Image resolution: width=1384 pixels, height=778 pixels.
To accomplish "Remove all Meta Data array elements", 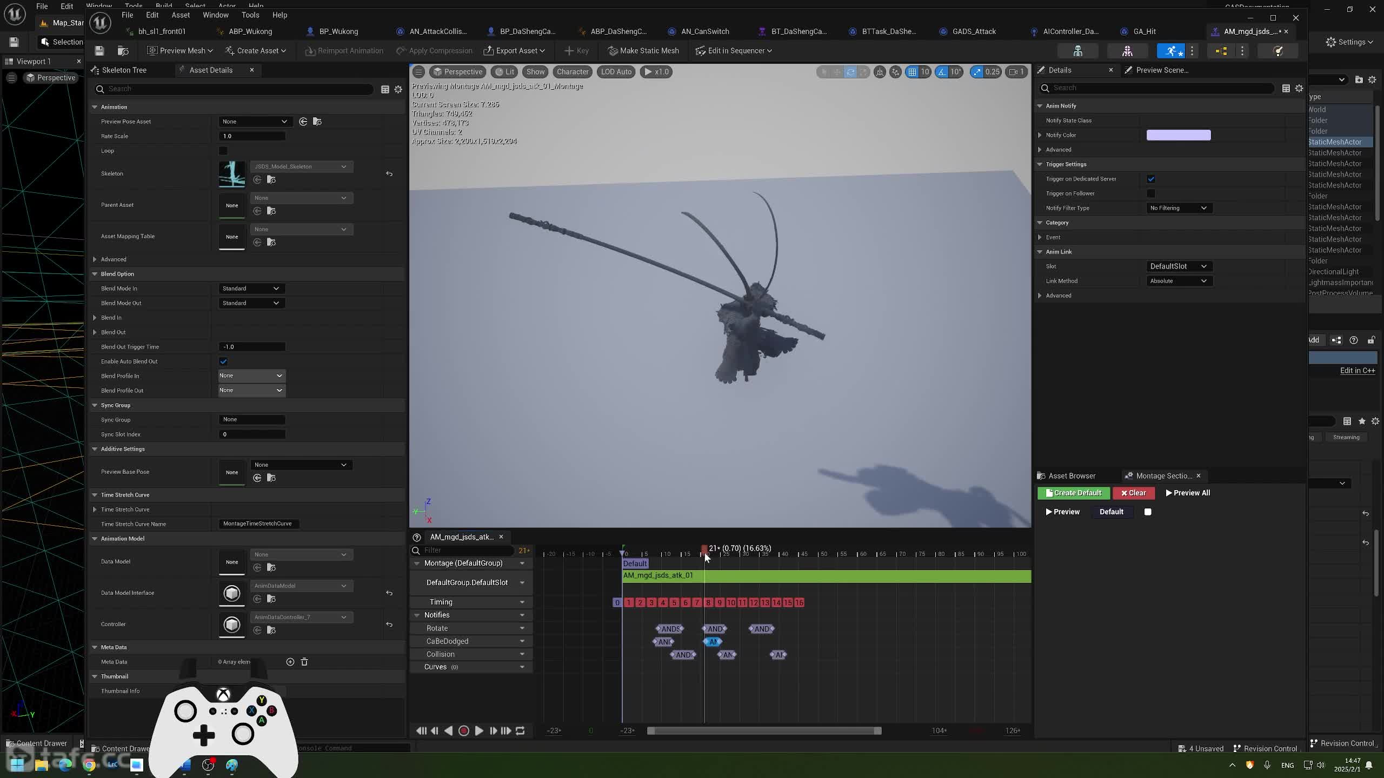I will tap(304, 662).
